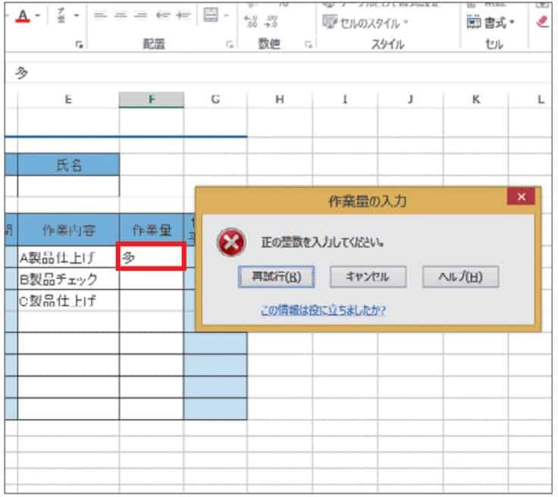Screen dimensions: 558x497
Task: Open the 数値 number format dialog launcher
Action: [x=309, y=45]
